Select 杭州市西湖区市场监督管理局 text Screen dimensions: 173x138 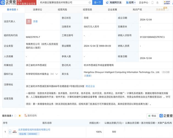coord(99,65)
